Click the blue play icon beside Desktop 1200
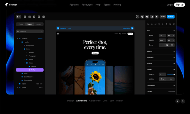This screenshot has width=190, height=114. 58,28
